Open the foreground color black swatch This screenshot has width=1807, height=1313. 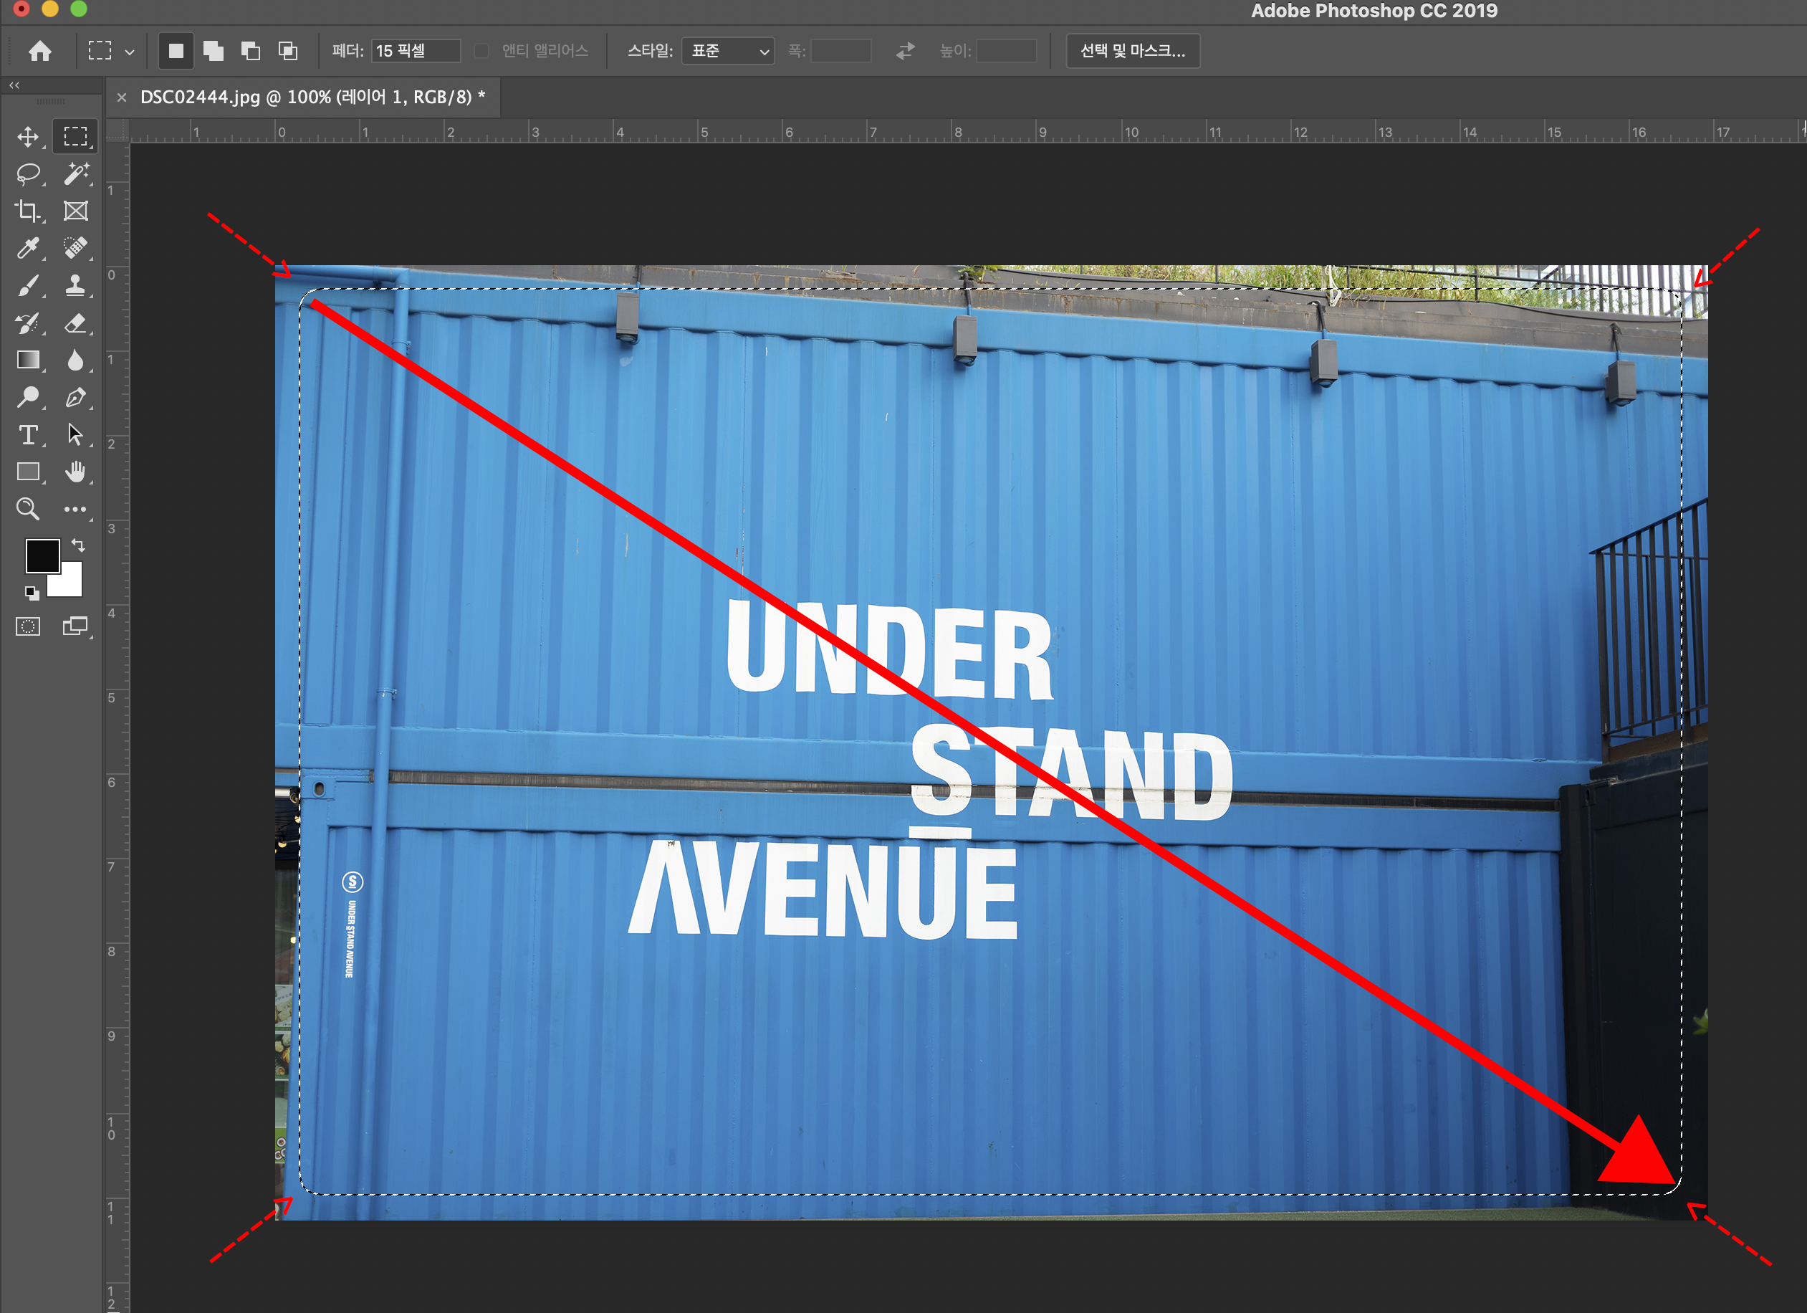(42, 555)
